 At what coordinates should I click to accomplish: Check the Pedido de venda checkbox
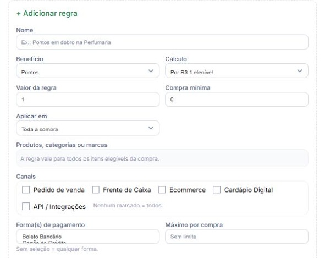coord(26,190)
